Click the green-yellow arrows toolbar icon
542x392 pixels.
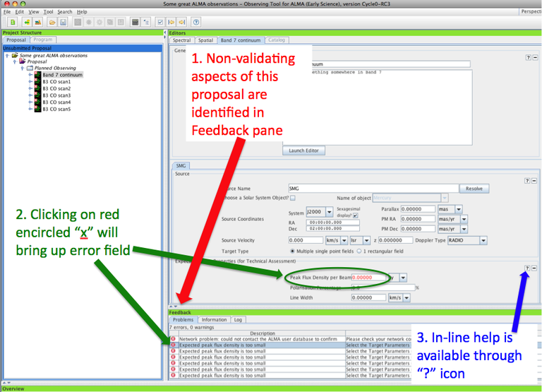pos(27,22)
